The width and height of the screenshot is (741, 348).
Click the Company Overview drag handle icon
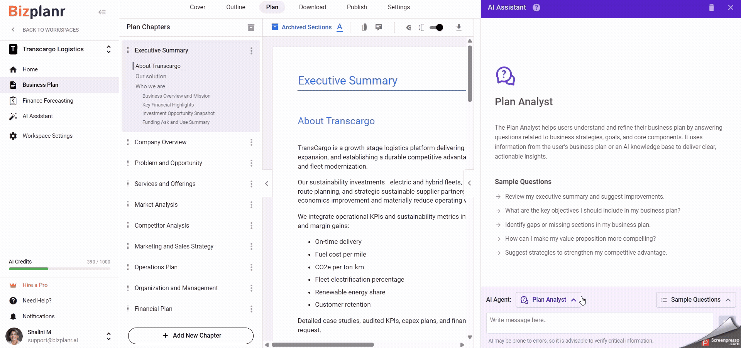(x=128, y=142)
